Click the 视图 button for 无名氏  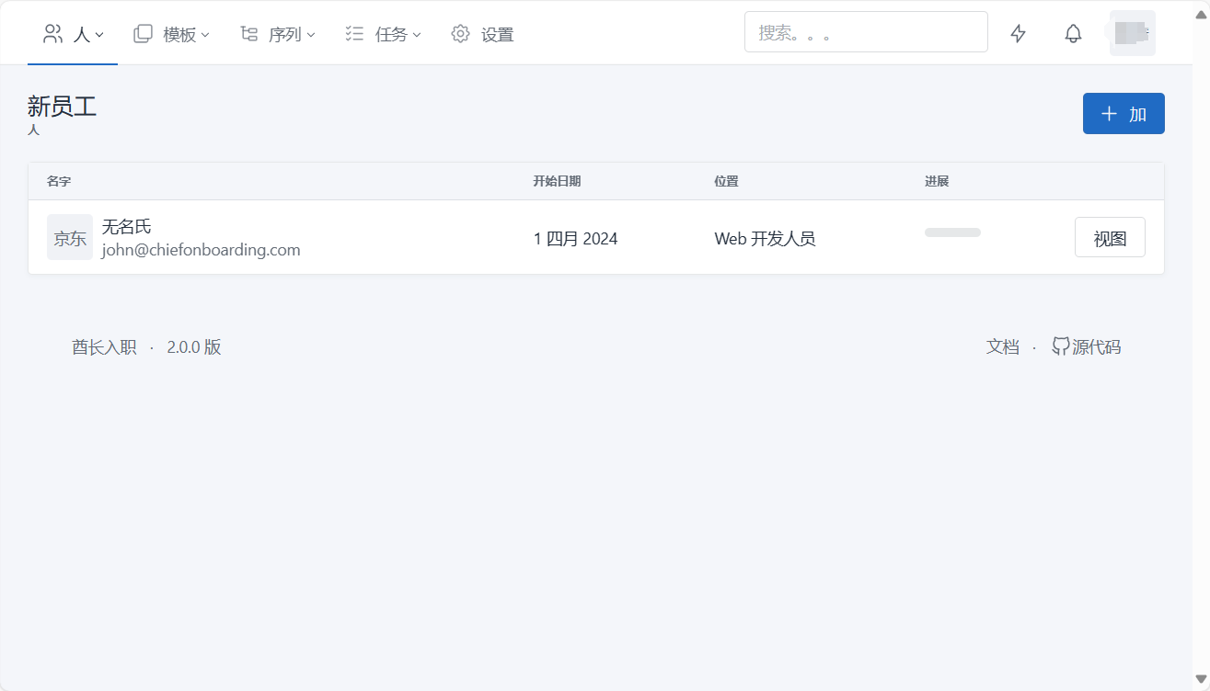(1110, 238)
